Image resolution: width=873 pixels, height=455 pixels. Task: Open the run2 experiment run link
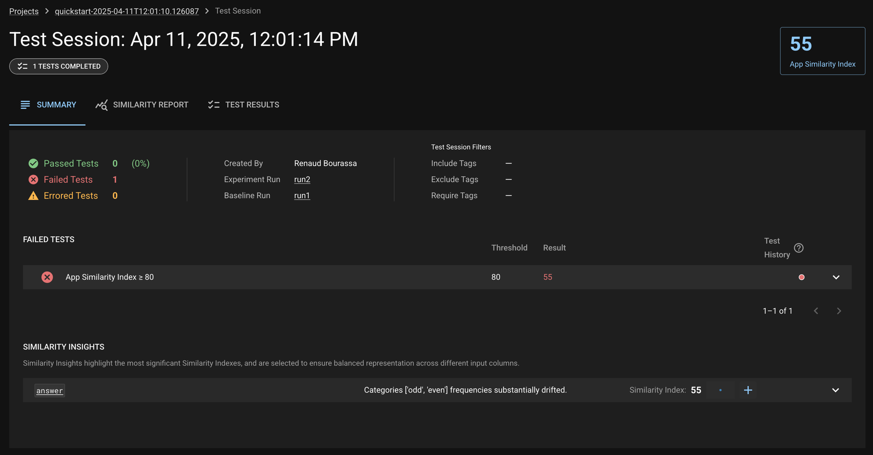pos(302,179)
